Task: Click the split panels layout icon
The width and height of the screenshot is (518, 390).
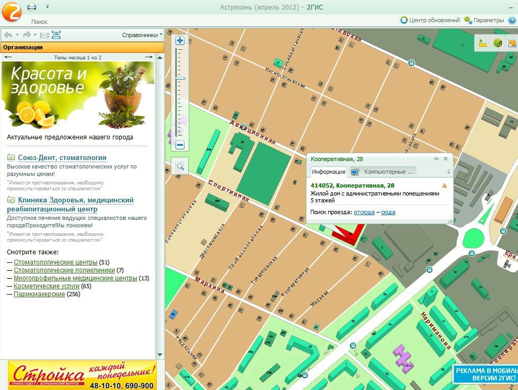Action: [44, 35]
